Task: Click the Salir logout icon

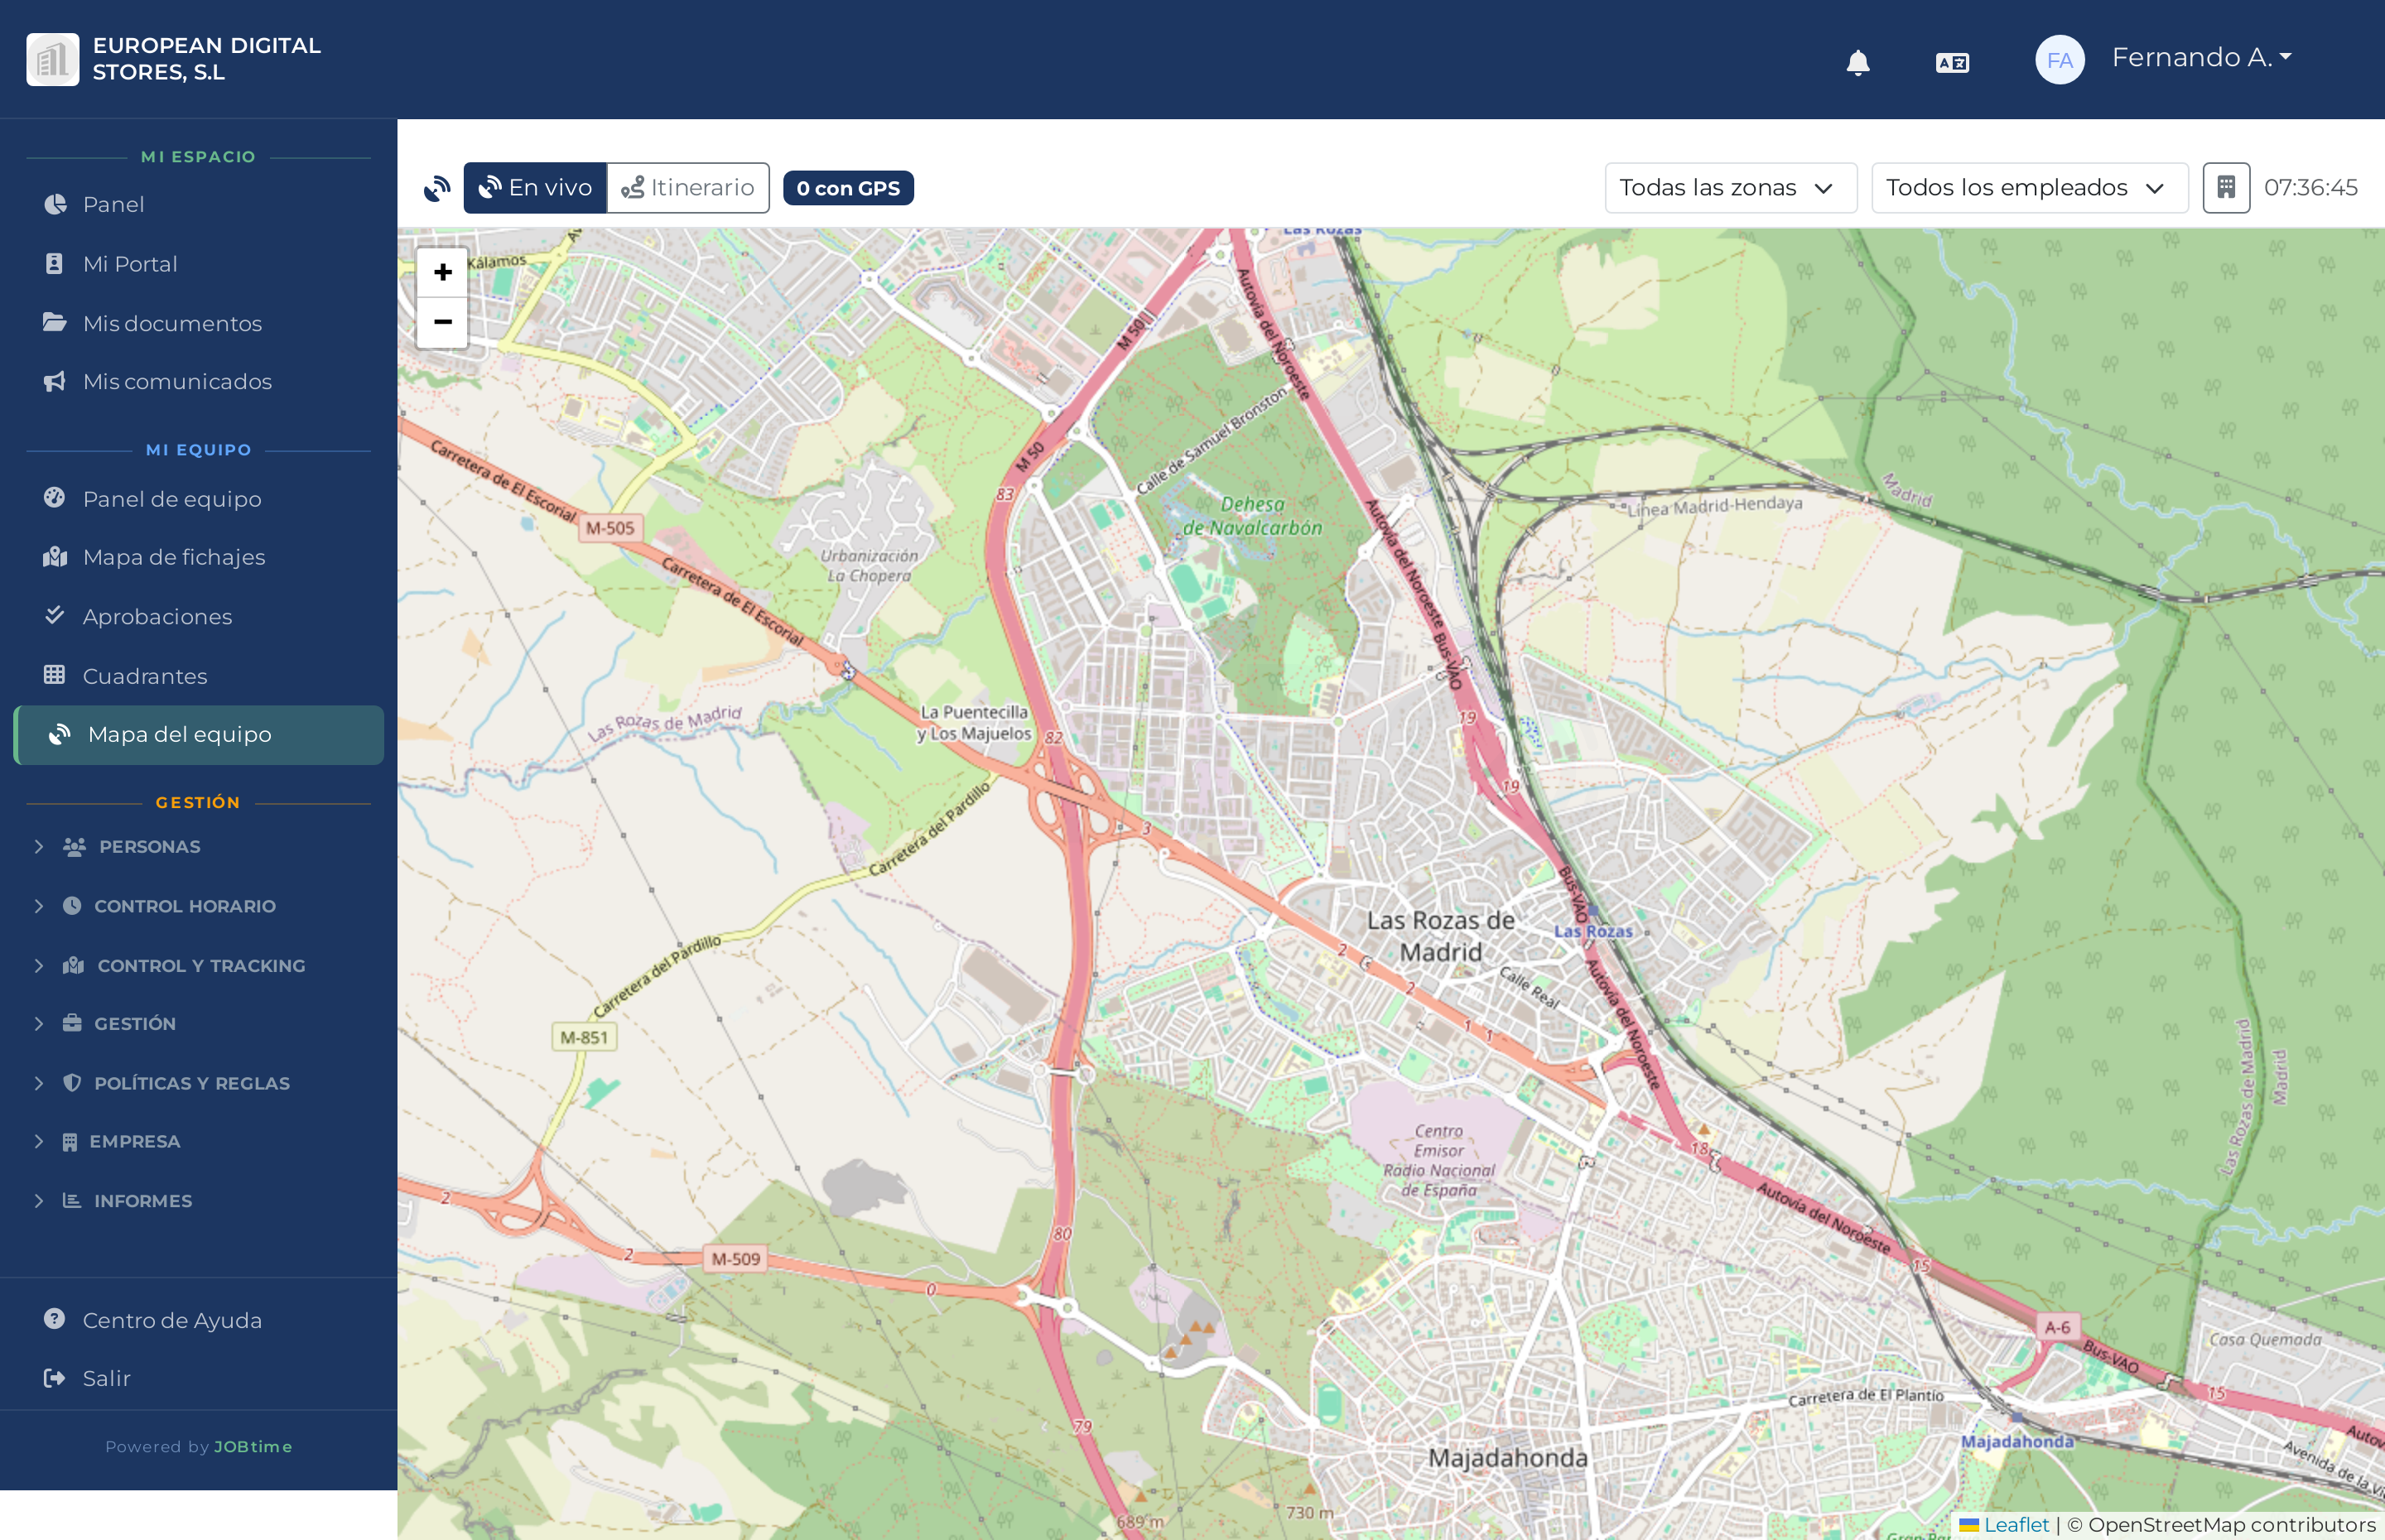Action: click(55, 1377)
